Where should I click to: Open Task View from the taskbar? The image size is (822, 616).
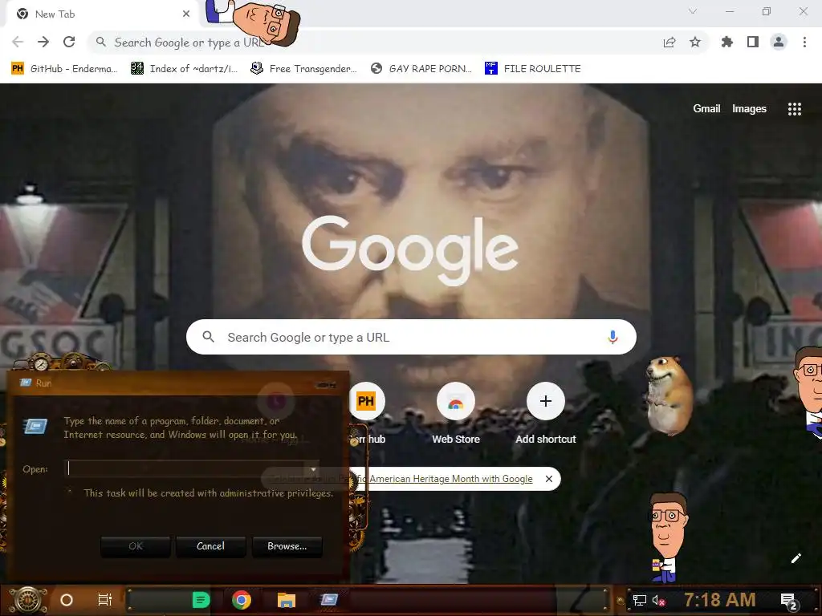[105, 600]
